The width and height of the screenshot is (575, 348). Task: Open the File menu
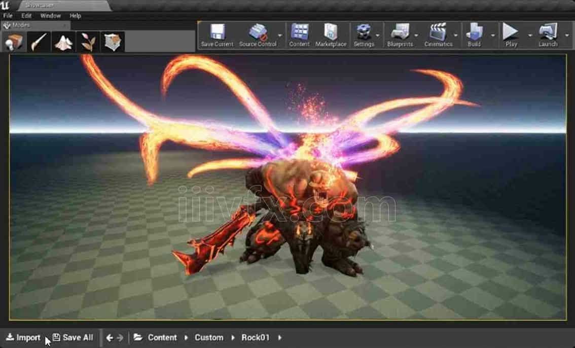pyautogui.click(x=8, y=16)
